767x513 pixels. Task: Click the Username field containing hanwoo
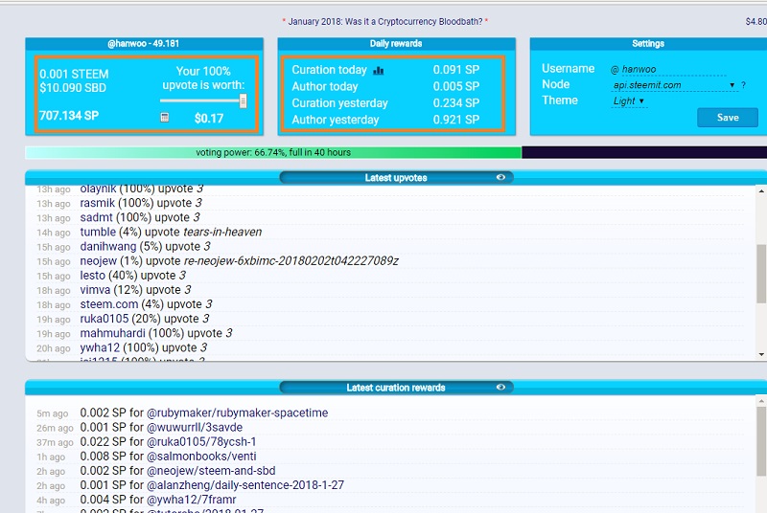pos(674,69)
